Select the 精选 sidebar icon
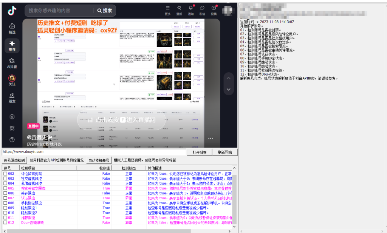This screenshot has height=233, width=387. pos(12,26)
